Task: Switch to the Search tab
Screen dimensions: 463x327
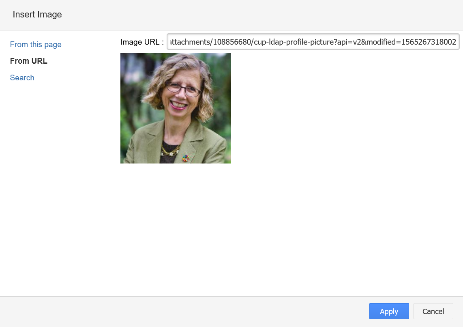Action: [x=22, y=77]
